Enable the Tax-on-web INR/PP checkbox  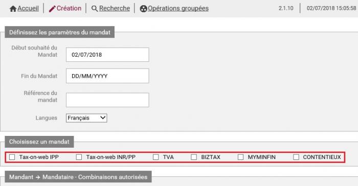pos(79,157)
